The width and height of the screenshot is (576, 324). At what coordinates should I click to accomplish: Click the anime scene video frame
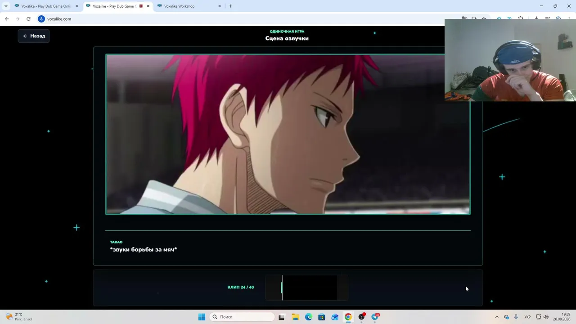click(x=288, y=134)
